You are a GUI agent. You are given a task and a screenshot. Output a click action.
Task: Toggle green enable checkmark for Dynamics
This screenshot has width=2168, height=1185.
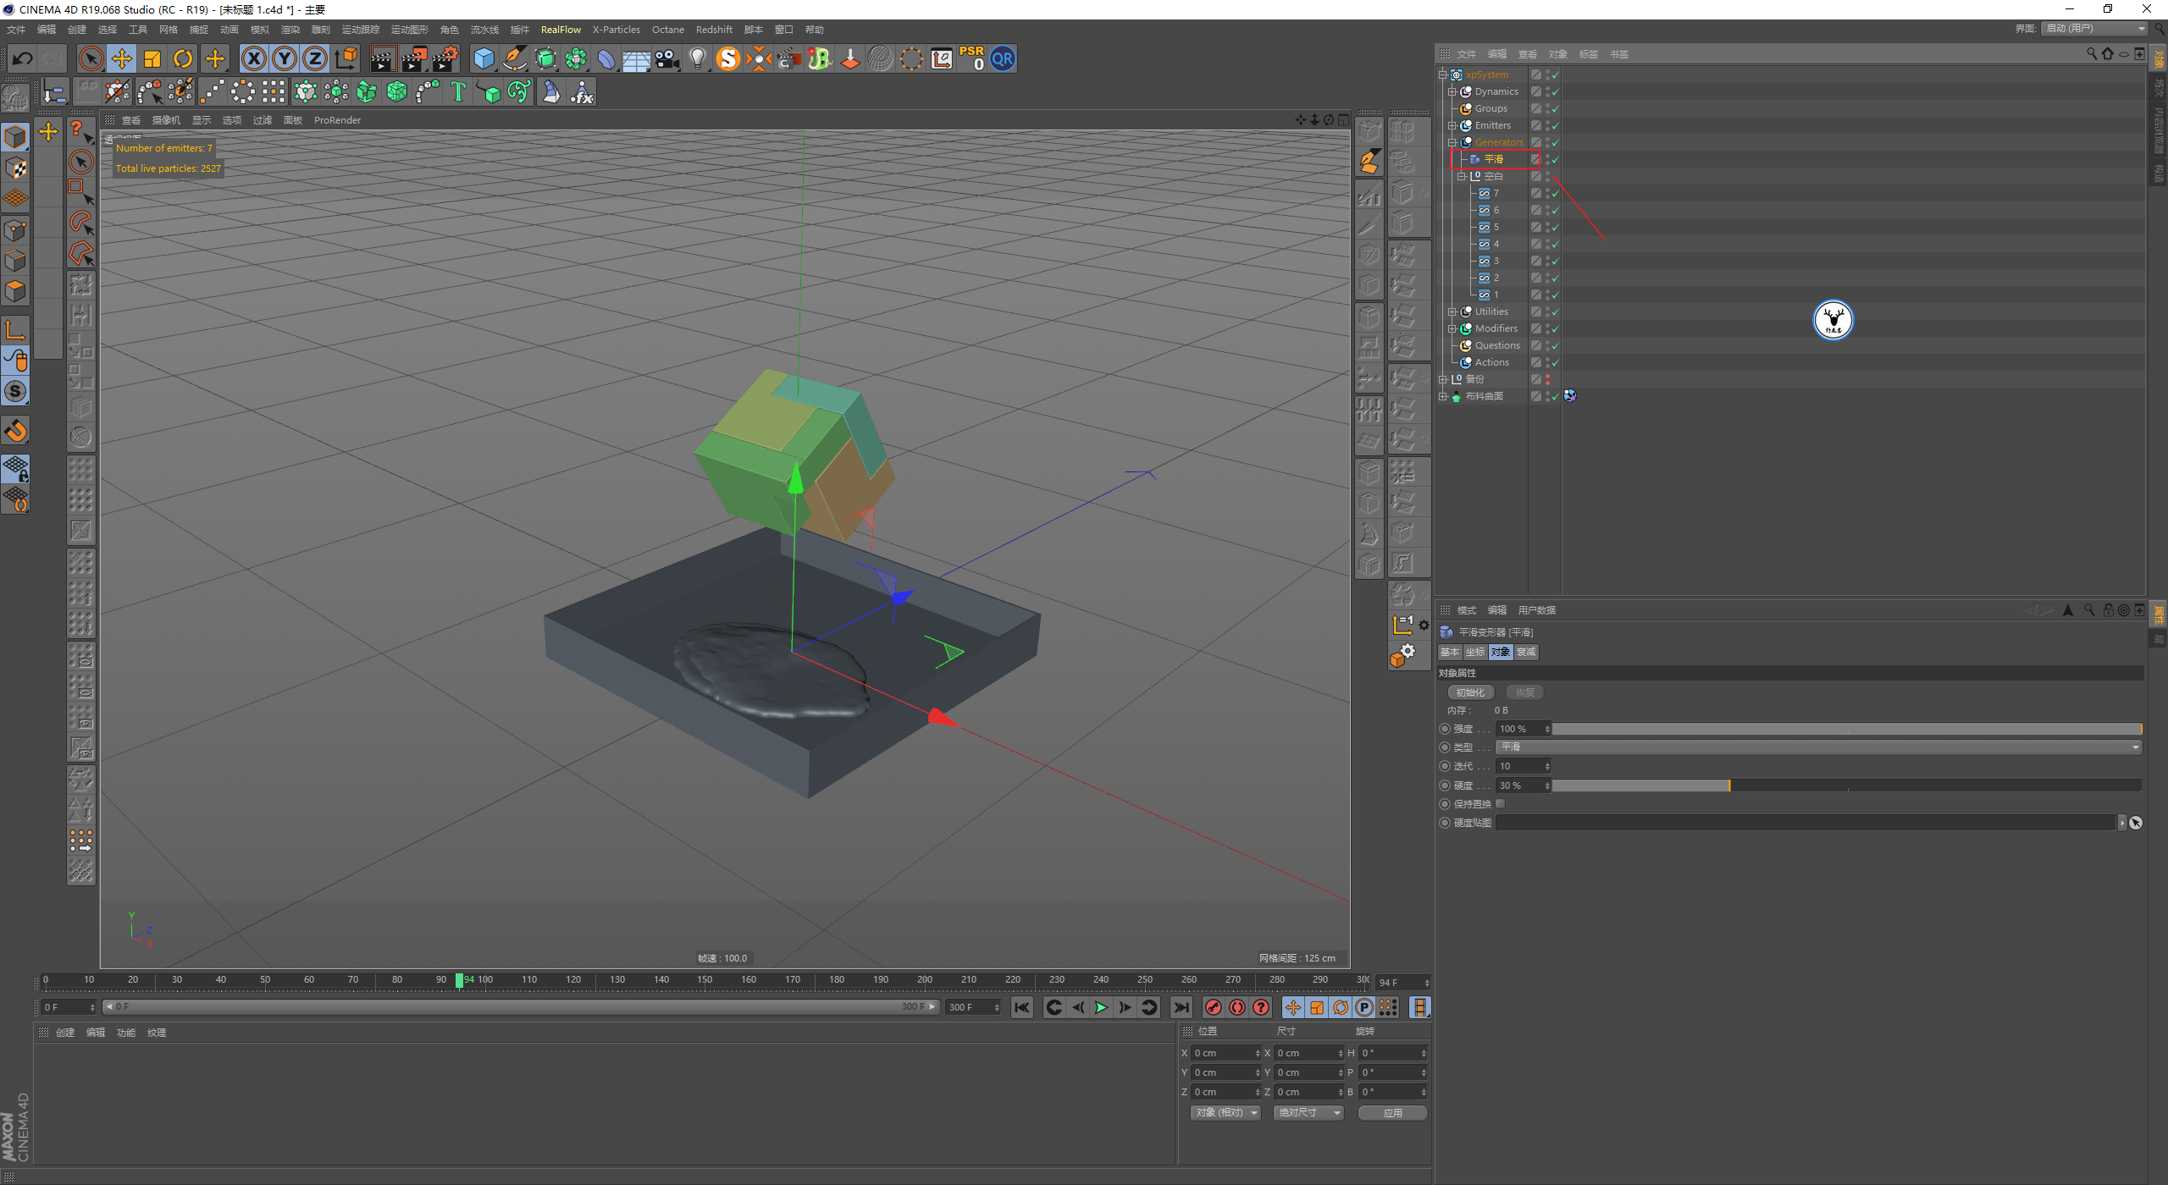(x=1555, y=91)
